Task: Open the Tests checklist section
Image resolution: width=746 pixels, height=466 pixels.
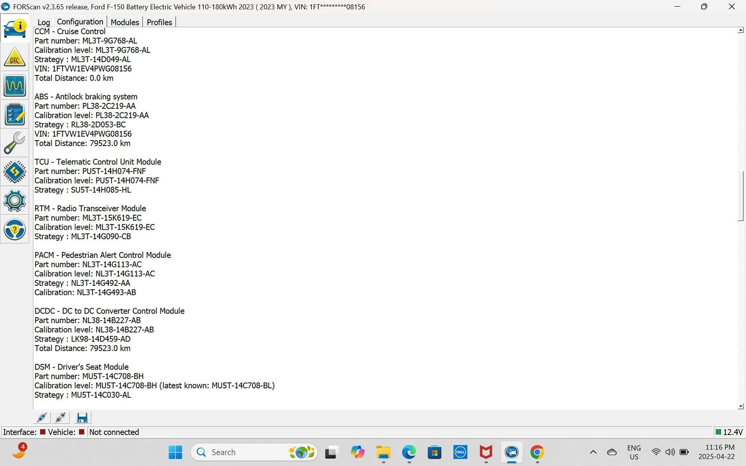Action: pyautogui.click(x=15, y=114)
